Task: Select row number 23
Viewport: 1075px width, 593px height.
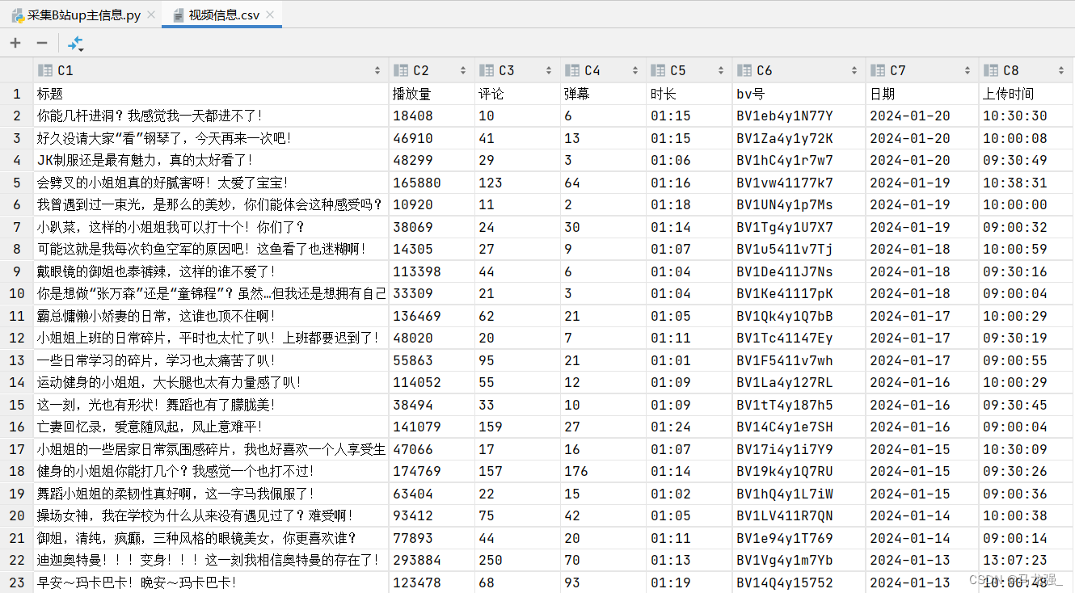Action: click(x=16, y=582)
